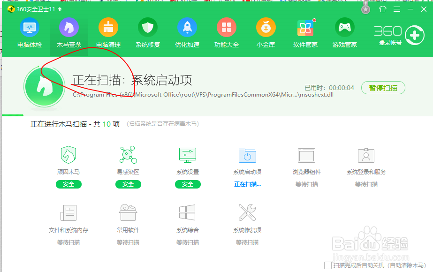Click 等待扫描 under 常用软件
The image size is (433, 272).
pos(128,242)
